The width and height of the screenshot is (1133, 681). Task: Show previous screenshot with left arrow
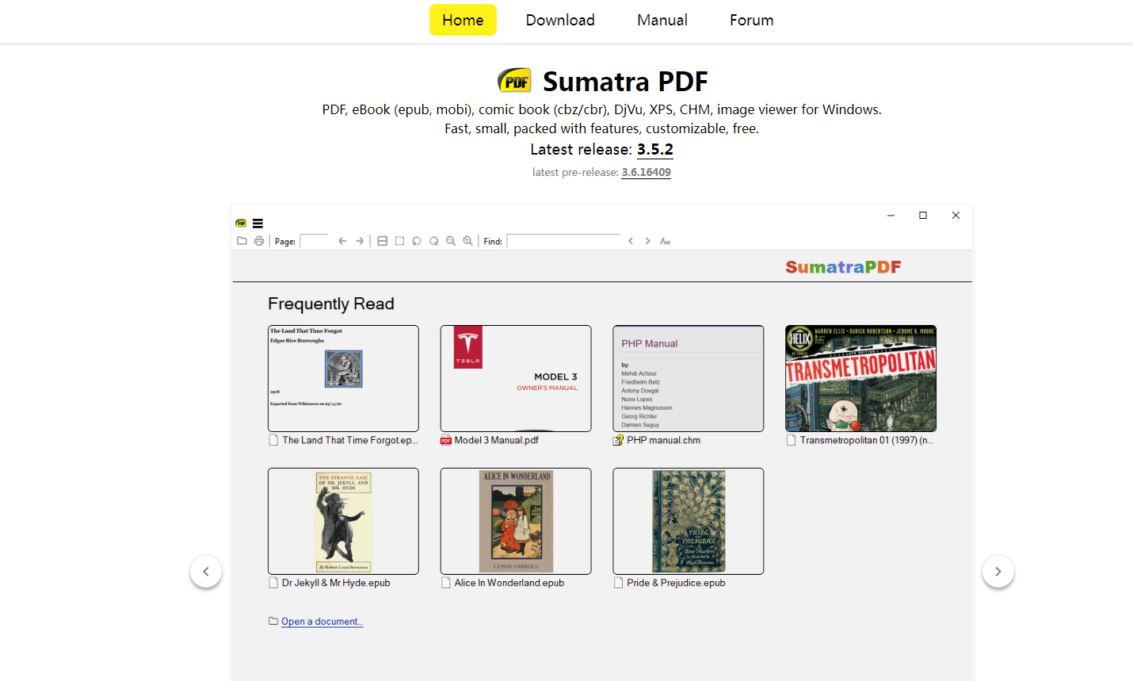tap(206, 572)
